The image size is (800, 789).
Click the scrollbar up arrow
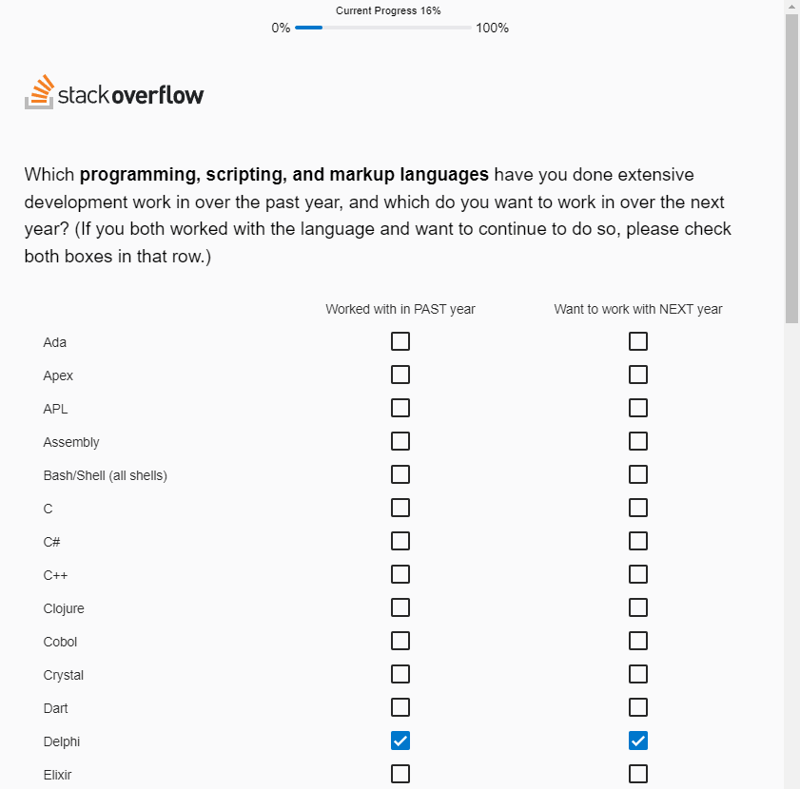[792, 7]
